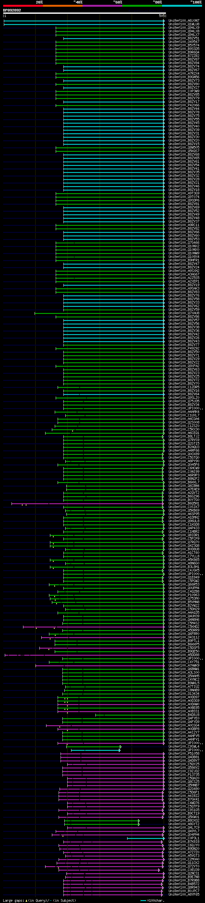The width and height of the screenshot is (205, 903).
Task: Click the cyan ~100% color legend segment
Action: [182, 6]
